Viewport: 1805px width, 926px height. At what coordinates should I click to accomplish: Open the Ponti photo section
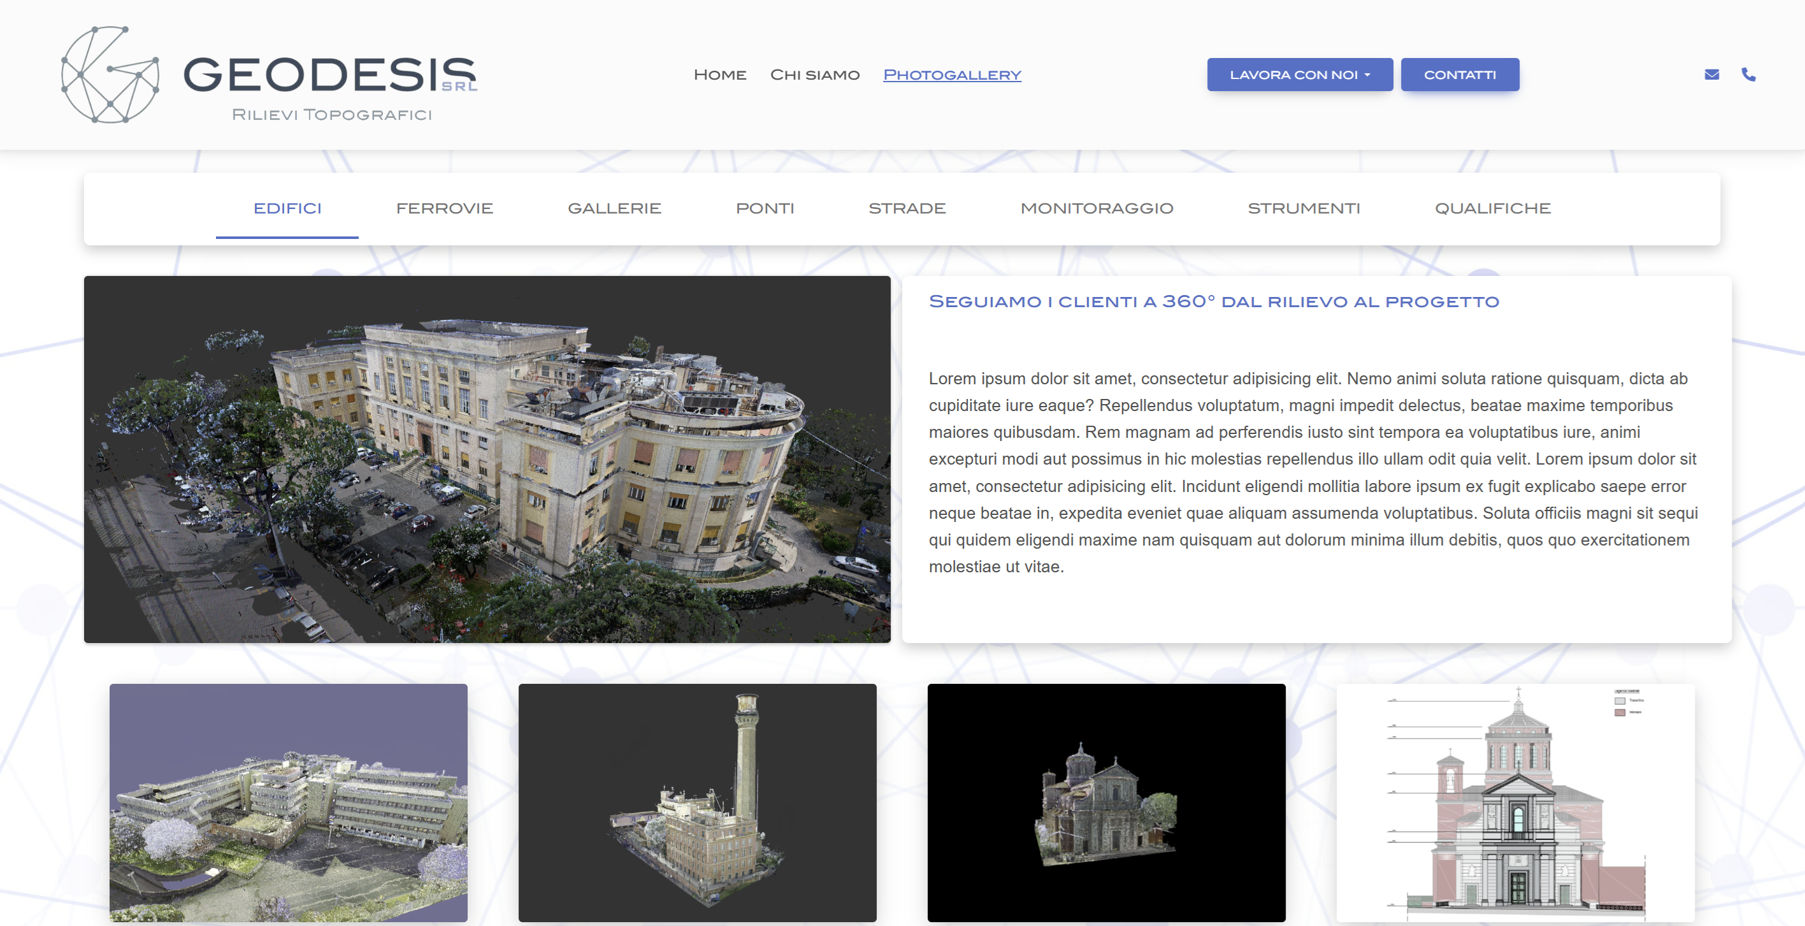765,208
